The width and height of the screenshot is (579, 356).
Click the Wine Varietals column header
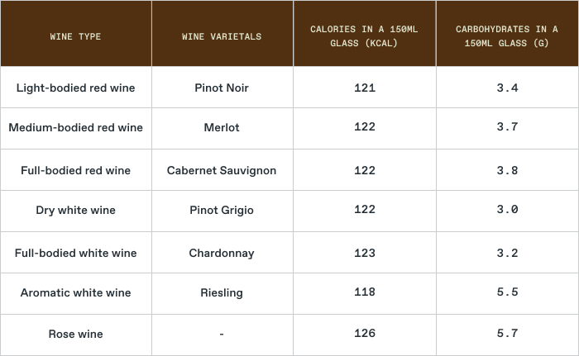(222, 36)
